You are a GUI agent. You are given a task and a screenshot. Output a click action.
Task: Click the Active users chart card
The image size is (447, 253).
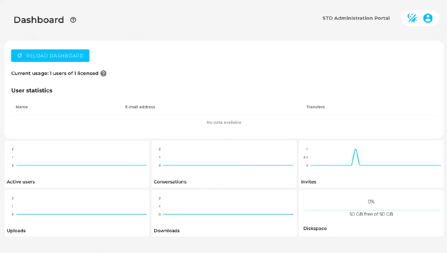pos(77,164)
